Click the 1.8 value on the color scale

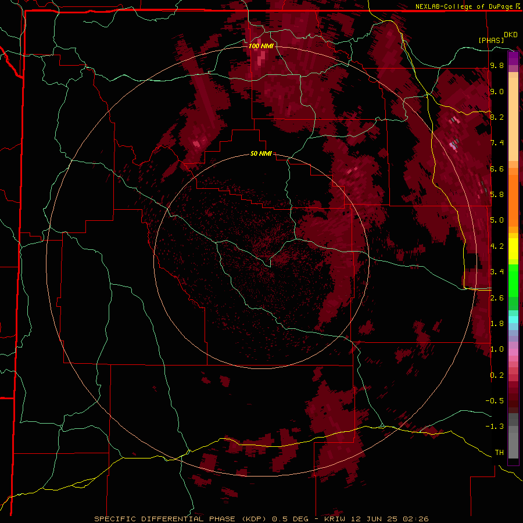tap(497, 324)
